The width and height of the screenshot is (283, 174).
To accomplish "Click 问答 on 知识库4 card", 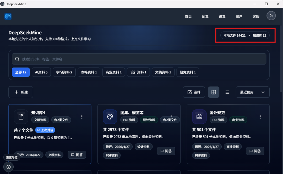I will 77,155.
